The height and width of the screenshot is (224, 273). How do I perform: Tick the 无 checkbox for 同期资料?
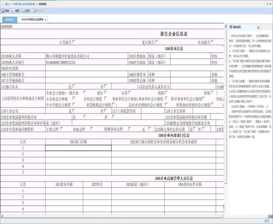coord(150,129)
